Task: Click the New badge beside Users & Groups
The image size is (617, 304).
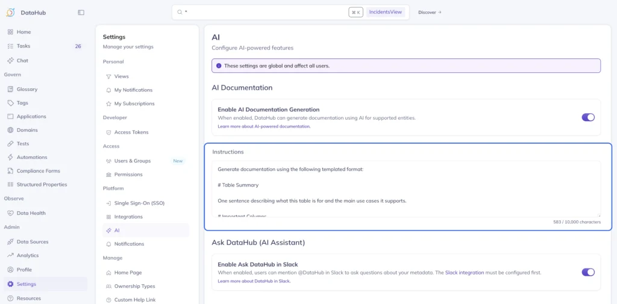Action: 178,161
